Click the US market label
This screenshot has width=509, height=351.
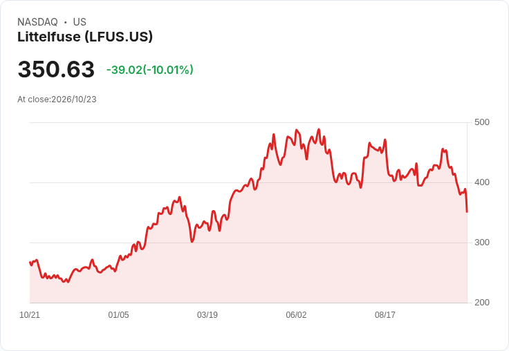[x=80, y=22]
